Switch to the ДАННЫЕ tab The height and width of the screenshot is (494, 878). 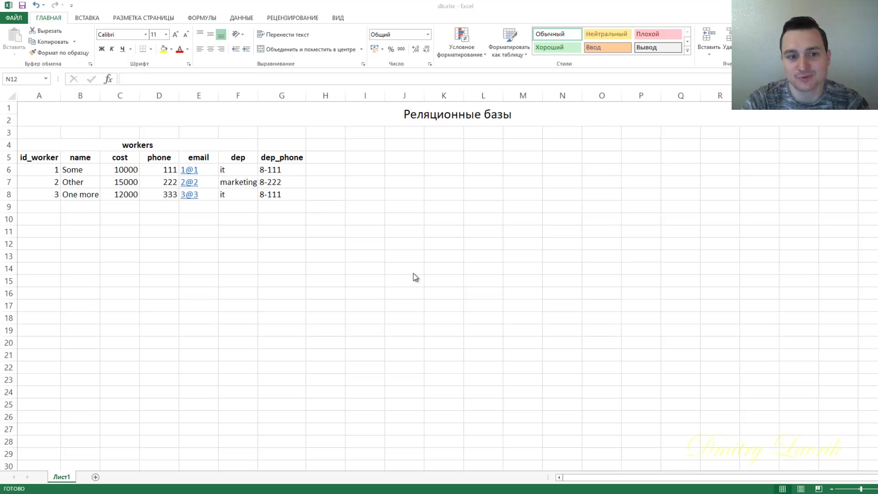click(241, 18)
